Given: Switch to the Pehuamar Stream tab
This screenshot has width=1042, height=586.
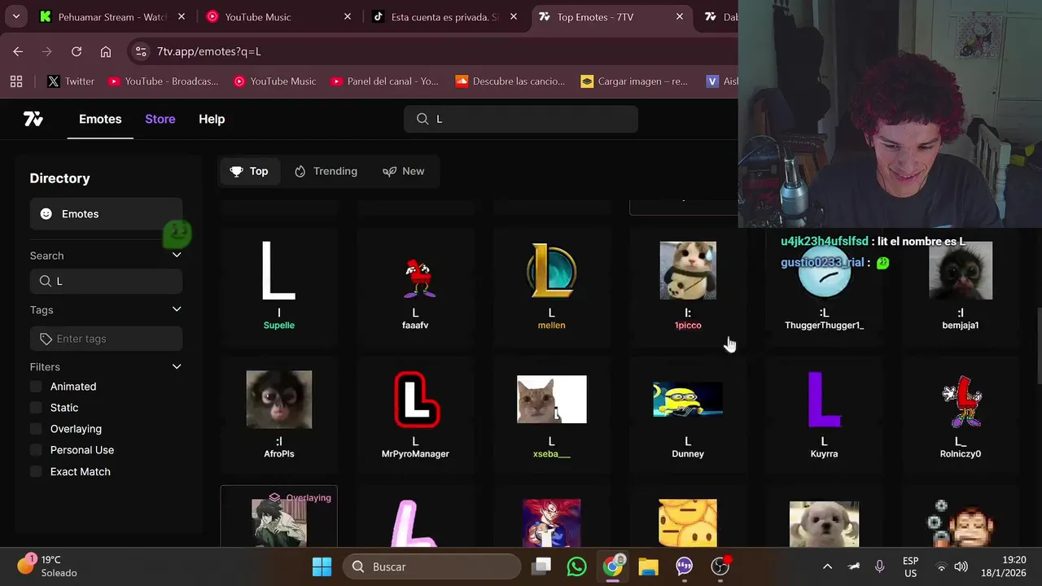Looking at the screenshot, I should 112,17.
